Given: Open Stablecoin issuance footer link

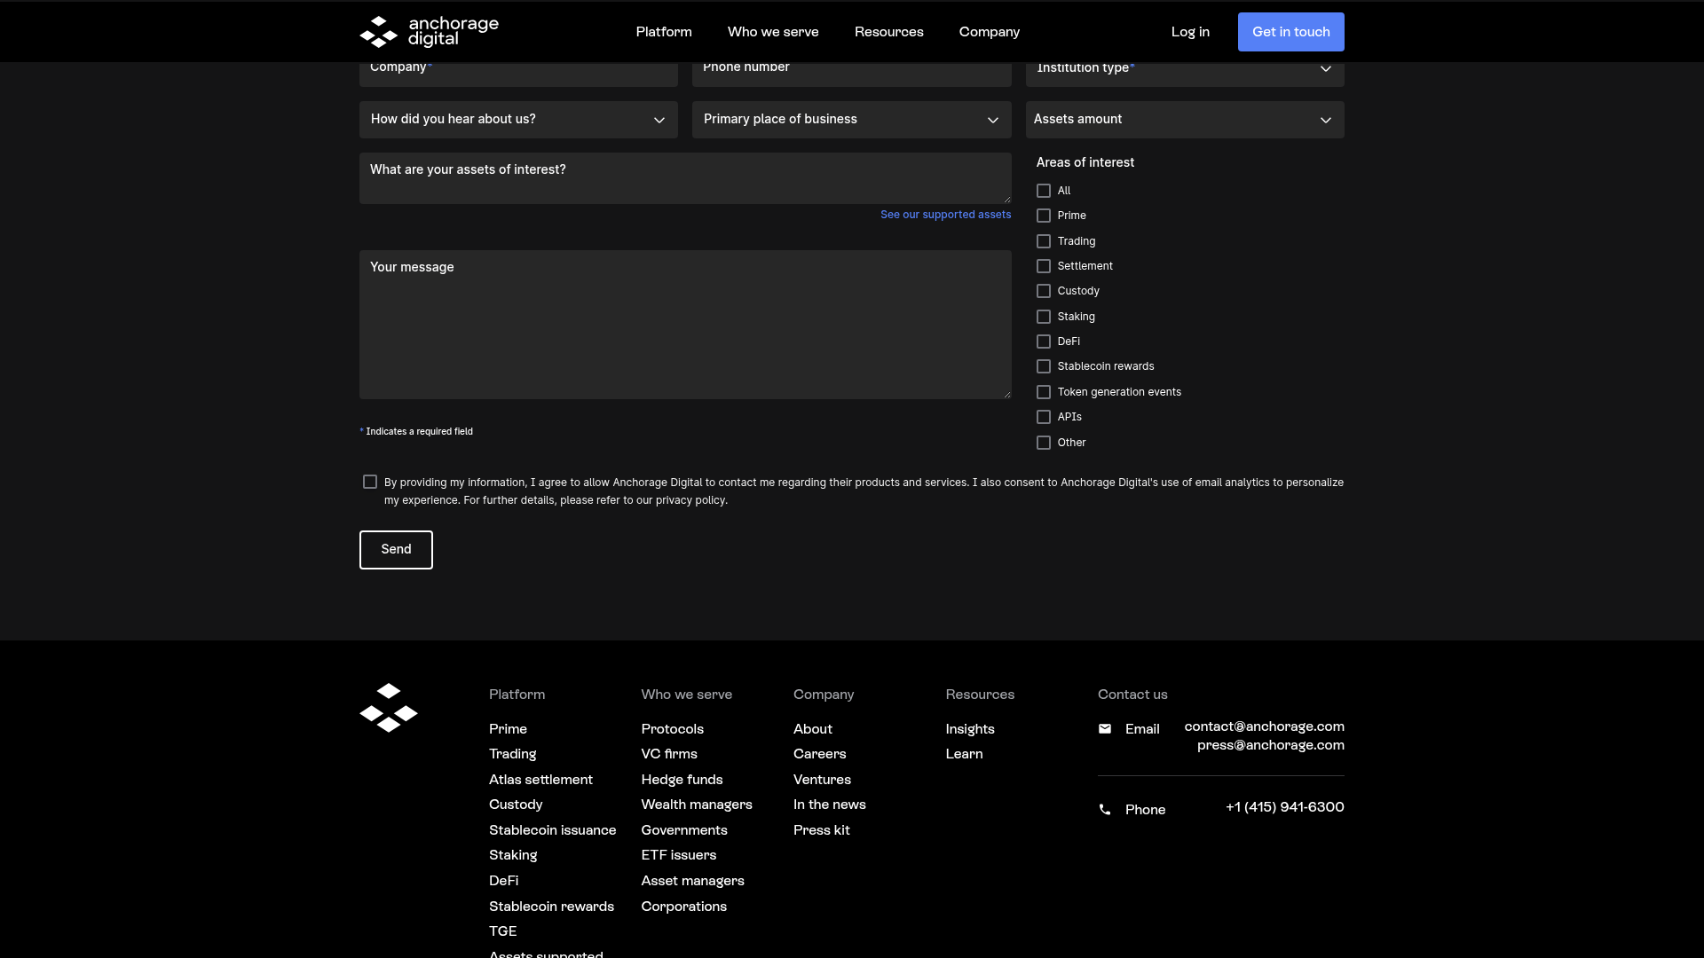Looking at the screenshot, I should [552, 830].
